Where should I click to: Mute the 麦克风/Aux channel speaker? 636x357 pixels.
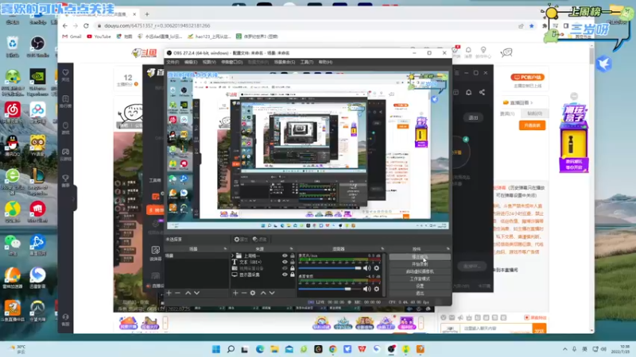[367, 268]
